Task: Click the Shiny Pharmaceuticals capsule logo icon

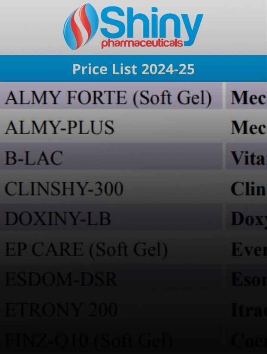Action: [x=81, y=27]
